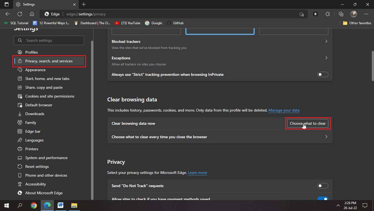The width and height of the screenshot is (374, 211).
Task: Expand Blocked trackers row
Action: [x=220, y=44]
